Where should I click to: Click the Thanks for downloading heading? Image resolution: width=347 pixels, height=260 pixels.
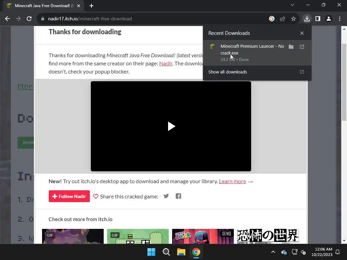(x=85, y=32)
